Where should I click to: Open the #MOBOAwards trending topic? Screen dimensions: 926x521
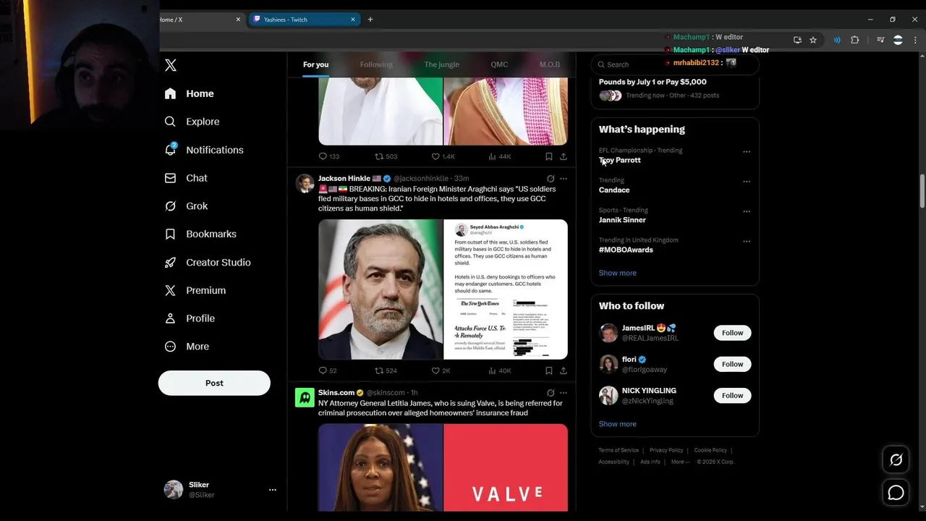tap(626, 250)
